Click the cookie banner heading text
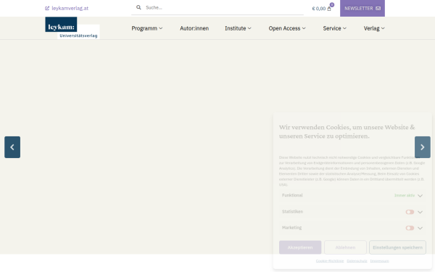435x272 pixels. point(347,131)
